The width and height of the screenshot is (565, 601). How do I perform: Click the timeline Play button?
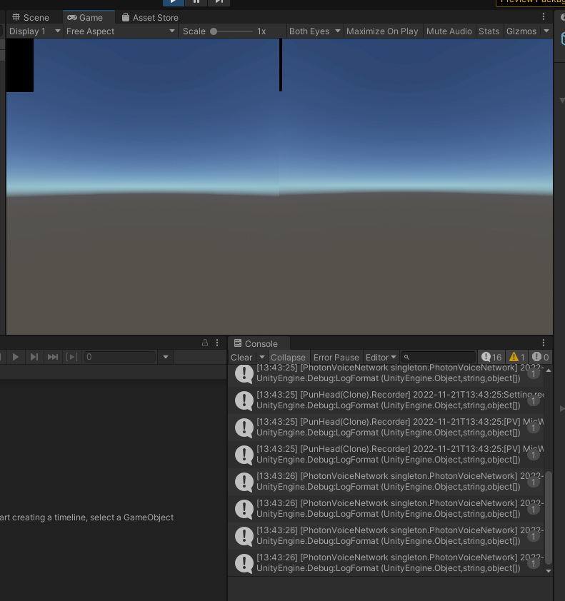point(15,357)
